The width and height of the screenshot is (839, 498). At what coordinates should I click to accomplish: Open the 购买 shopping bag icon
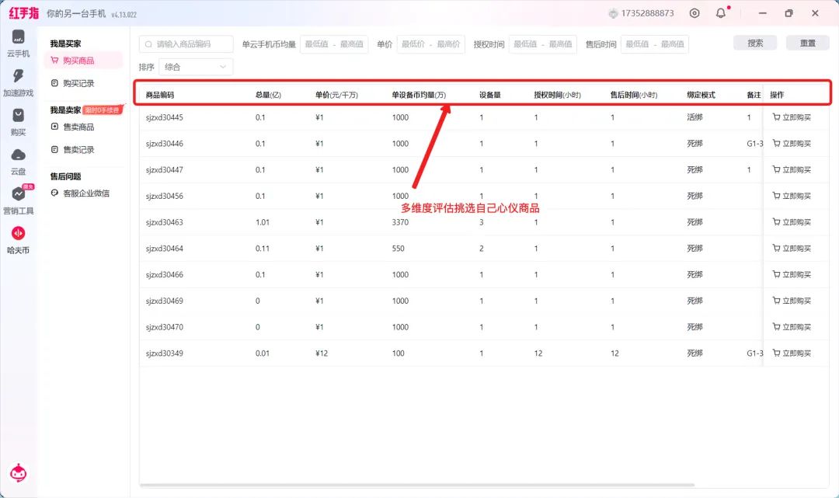18,116
